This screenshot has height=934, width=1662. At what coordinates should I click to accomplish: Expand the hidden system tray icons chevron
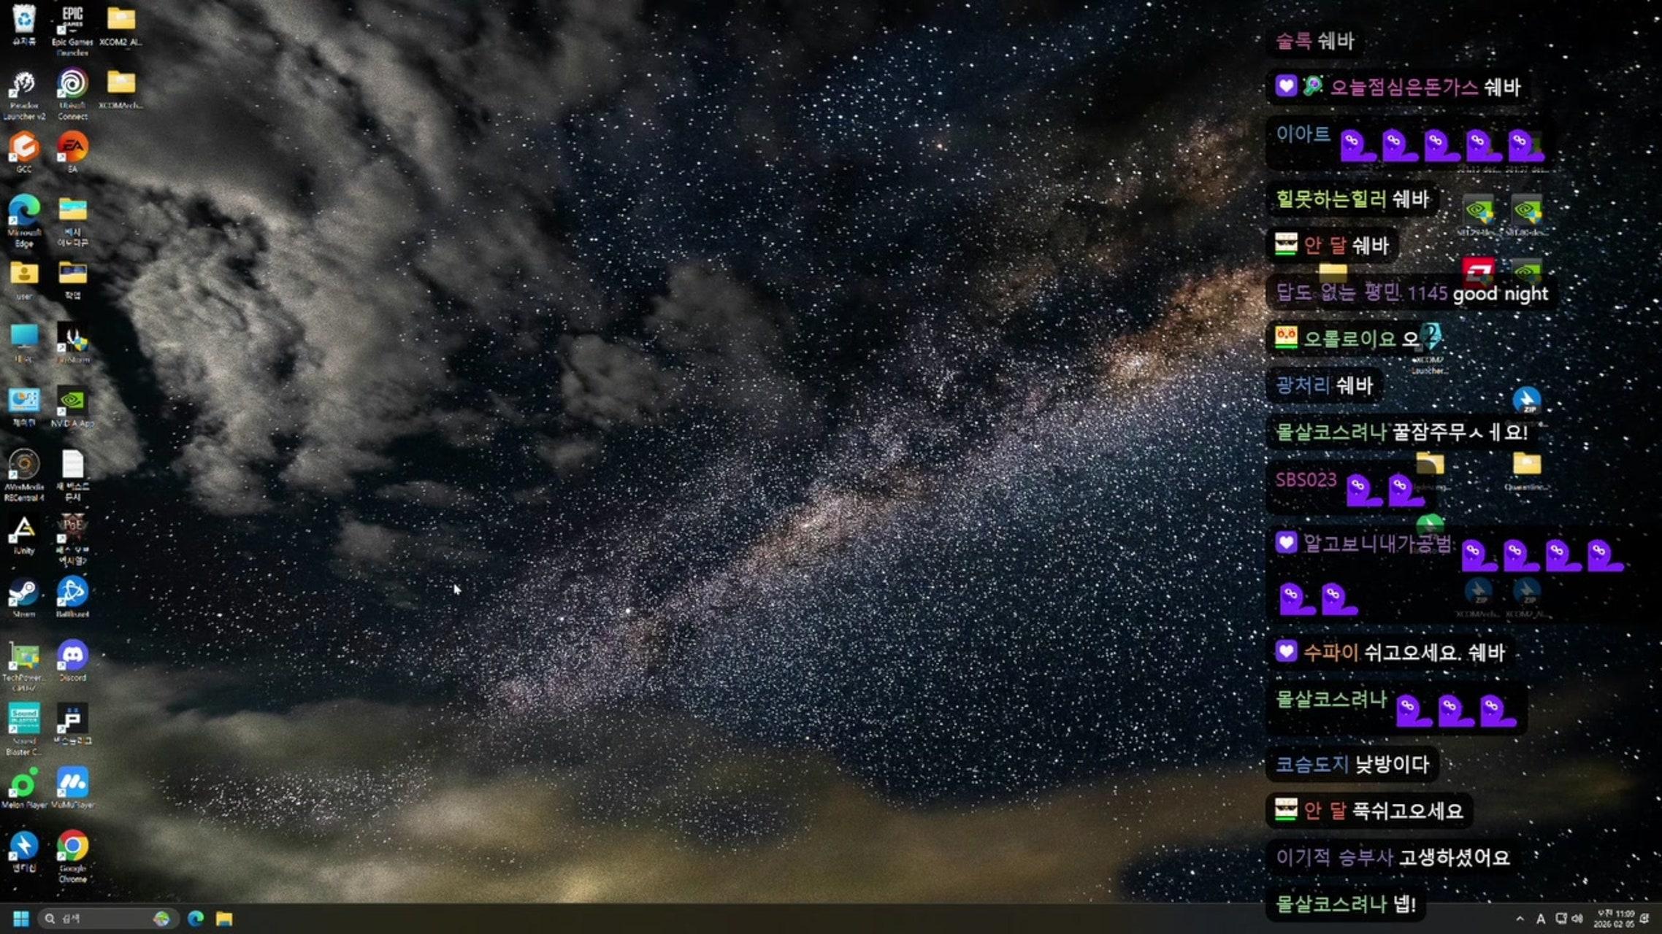coord(1520,919)
